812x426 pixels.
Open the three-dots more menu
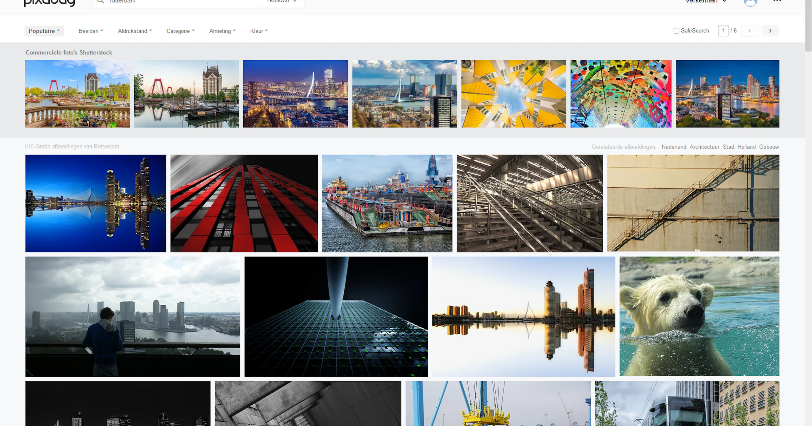coord(777,1)
